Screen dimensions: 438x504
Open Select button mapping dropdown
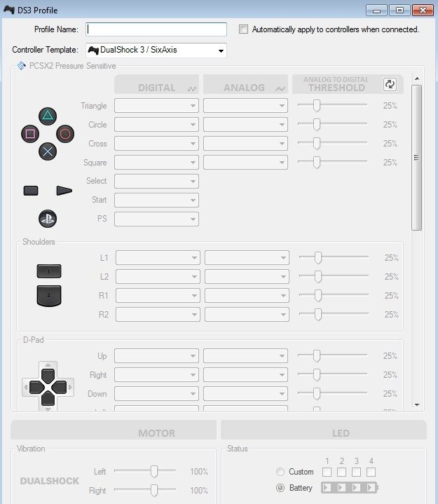156,181
